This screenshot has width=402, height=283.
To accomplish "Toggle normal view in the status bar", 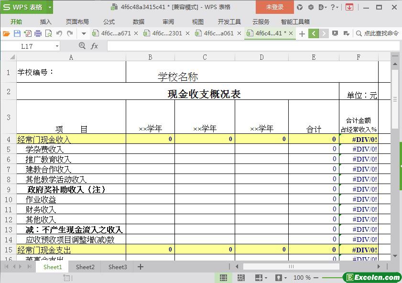I will tap(223, 278).
